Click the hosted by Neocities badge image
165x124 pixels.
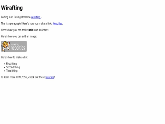[14, 47]
